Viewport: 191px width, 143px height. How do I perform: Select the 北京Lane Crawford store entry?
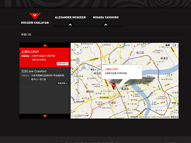point(45,77)
